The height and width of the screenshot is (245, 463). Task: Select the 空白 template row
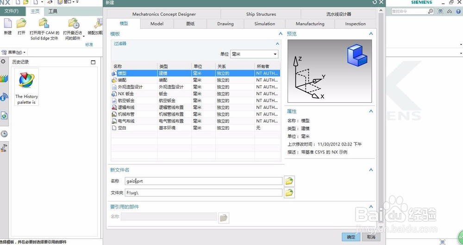[x=195, y=128]
